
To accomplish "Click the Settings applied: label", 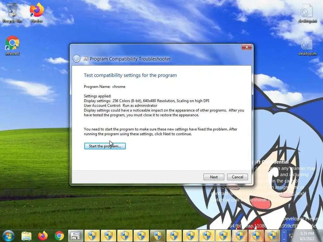I will point(97,96).
